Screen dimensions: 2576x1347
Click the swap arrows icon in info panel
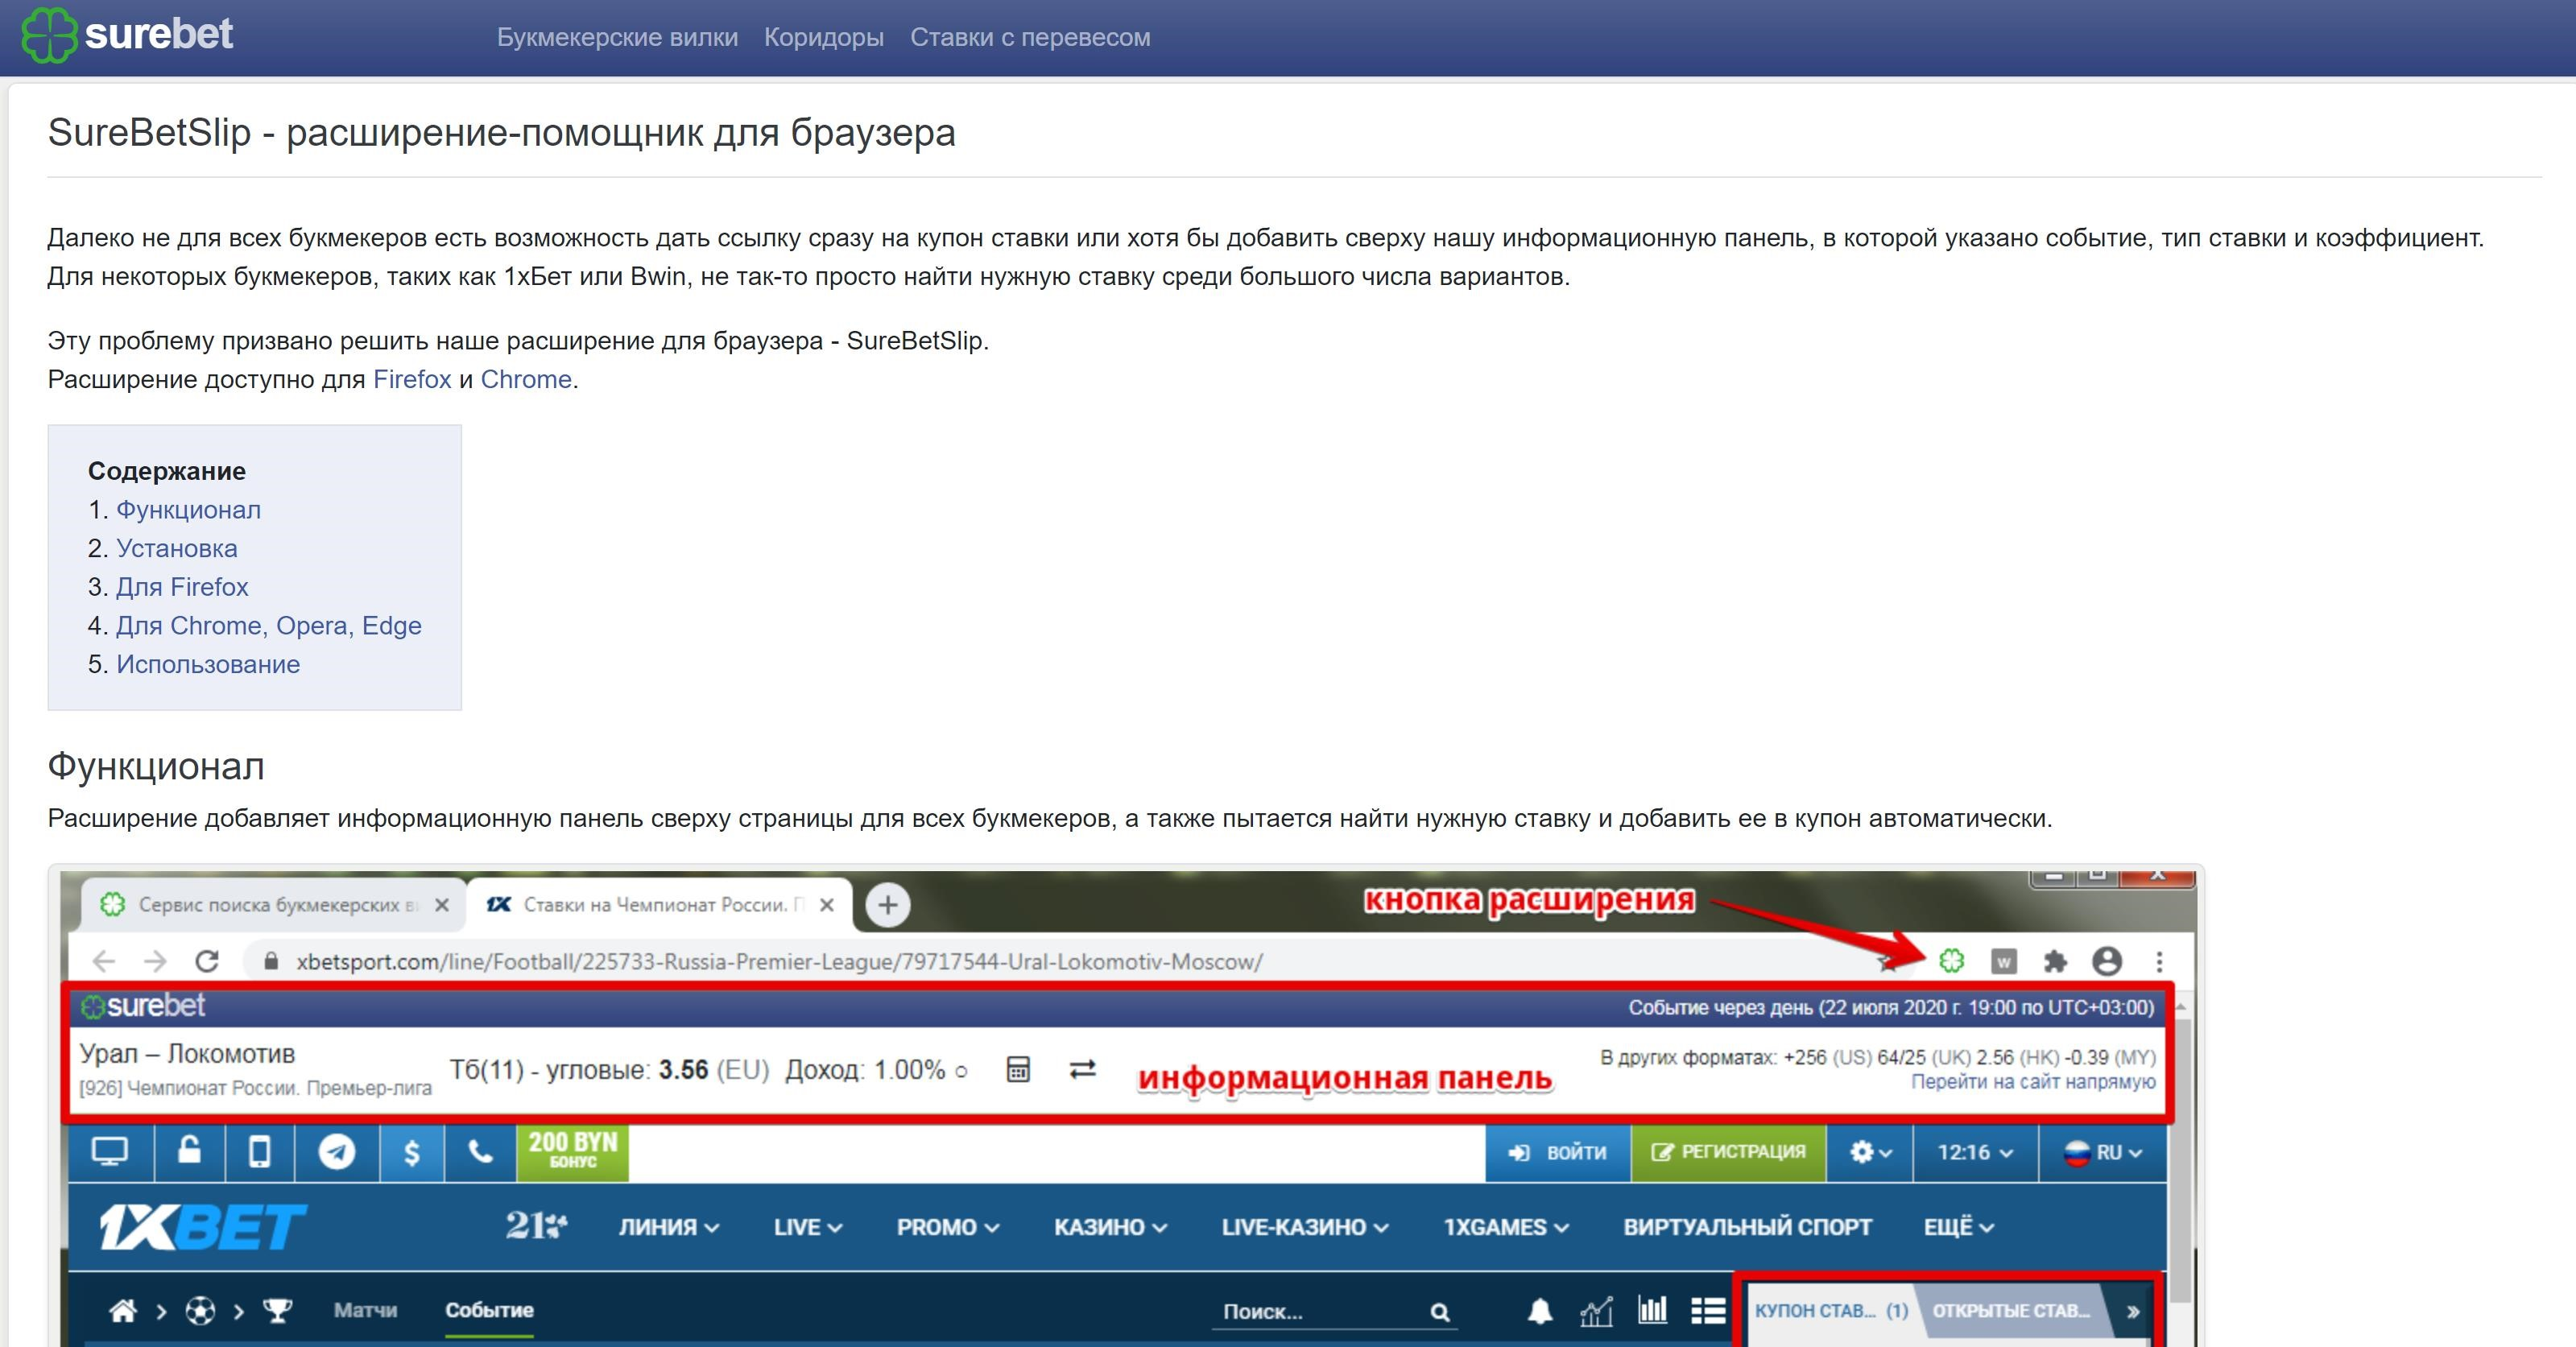pos(1082,1069)
